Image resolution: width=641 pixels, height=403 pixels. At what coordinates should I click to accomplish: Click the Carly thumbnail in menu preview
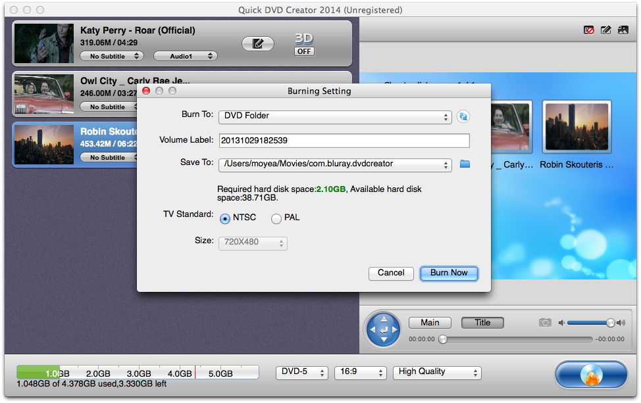click(511, 127)
